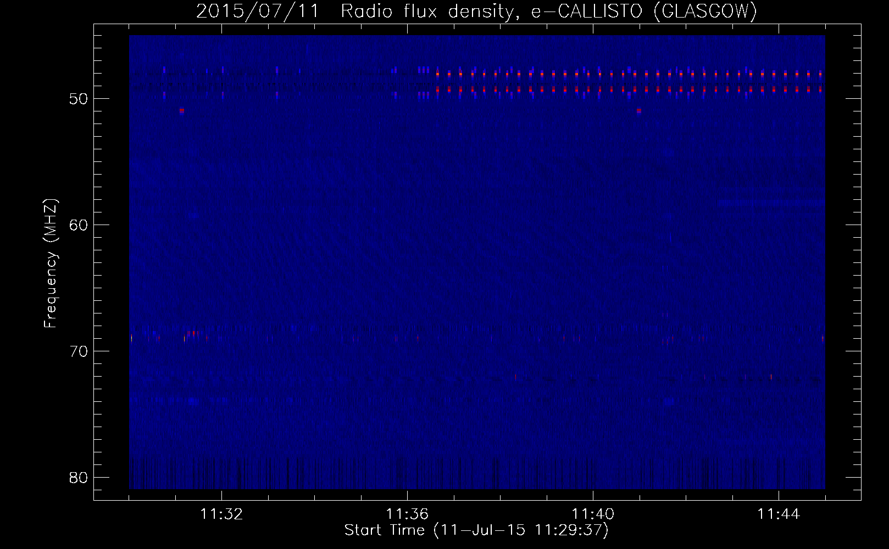Screen dimensions: 889x549
Task: Click the 11:44 time tick label
Action: pos(779,514)
